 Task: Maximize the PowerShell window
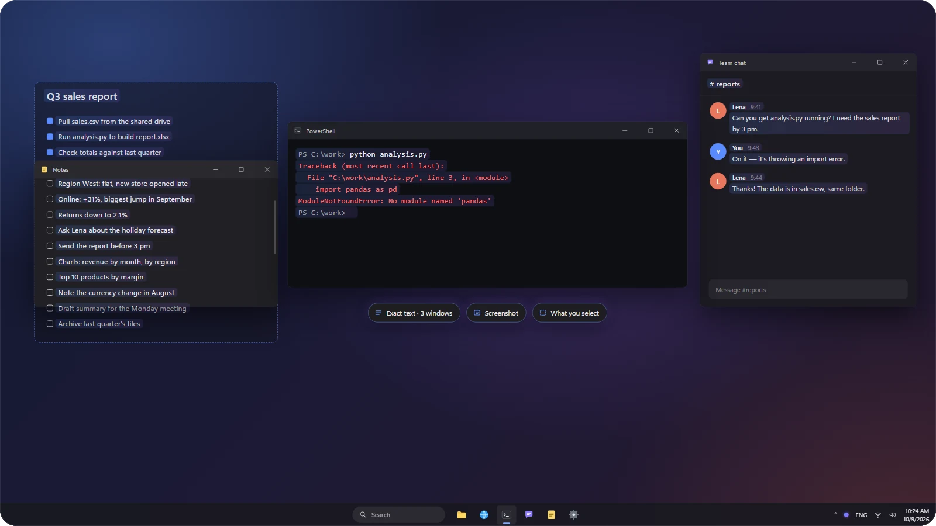[x=651, y=130]
